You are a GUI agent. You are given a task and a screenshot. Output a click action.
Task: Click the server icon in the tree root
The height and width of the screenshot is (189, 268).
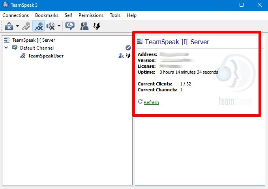point(7,40)
